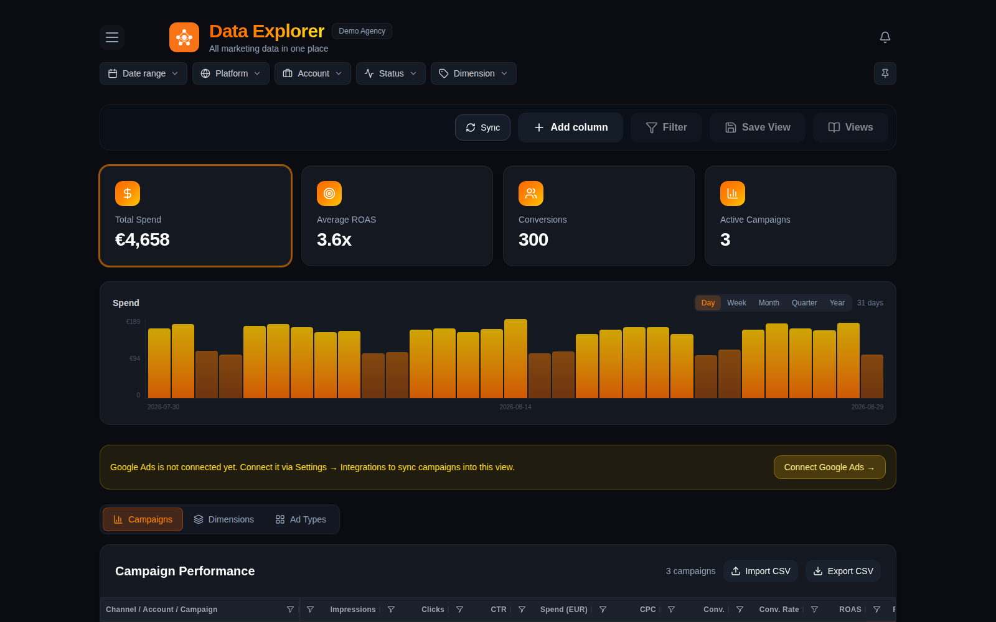996x622 pixels.
Task: Open the Date range dropdown
Action: 143,73
